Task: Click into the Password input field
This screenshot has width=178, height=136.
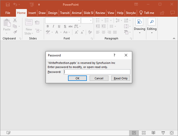Action: pyautogui.click(x=97, y=72)
